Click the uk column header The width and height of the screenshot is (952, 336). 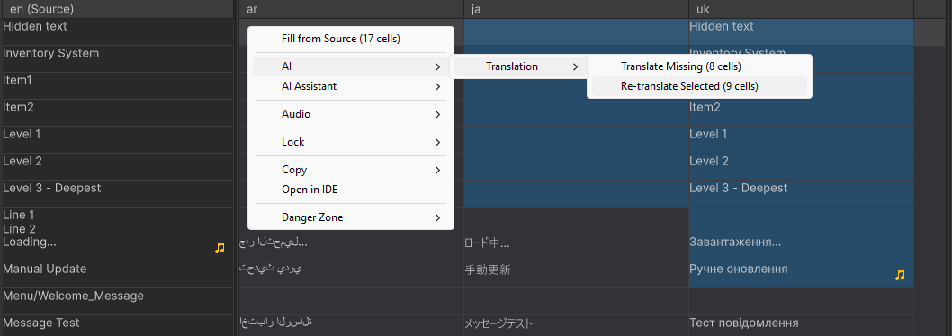pyautogui.click(x=802, y=9)
